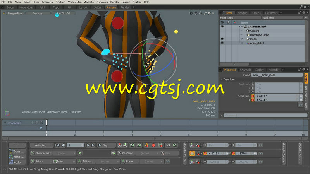Click the viewport rotate navigation icon

coord(196,13)
